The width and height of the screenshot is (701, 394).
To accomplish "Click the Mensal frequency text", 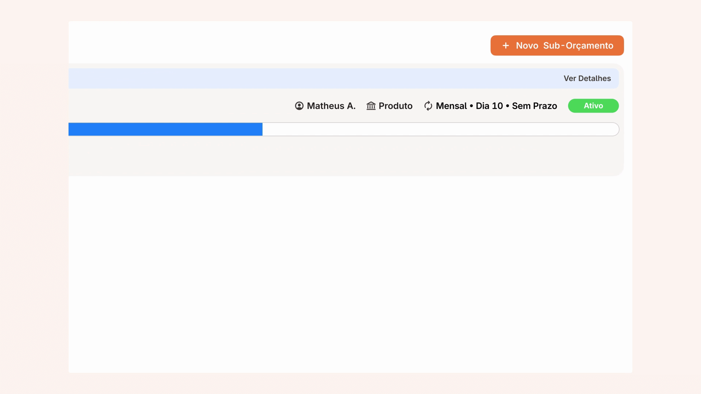I will coord(451,106).
